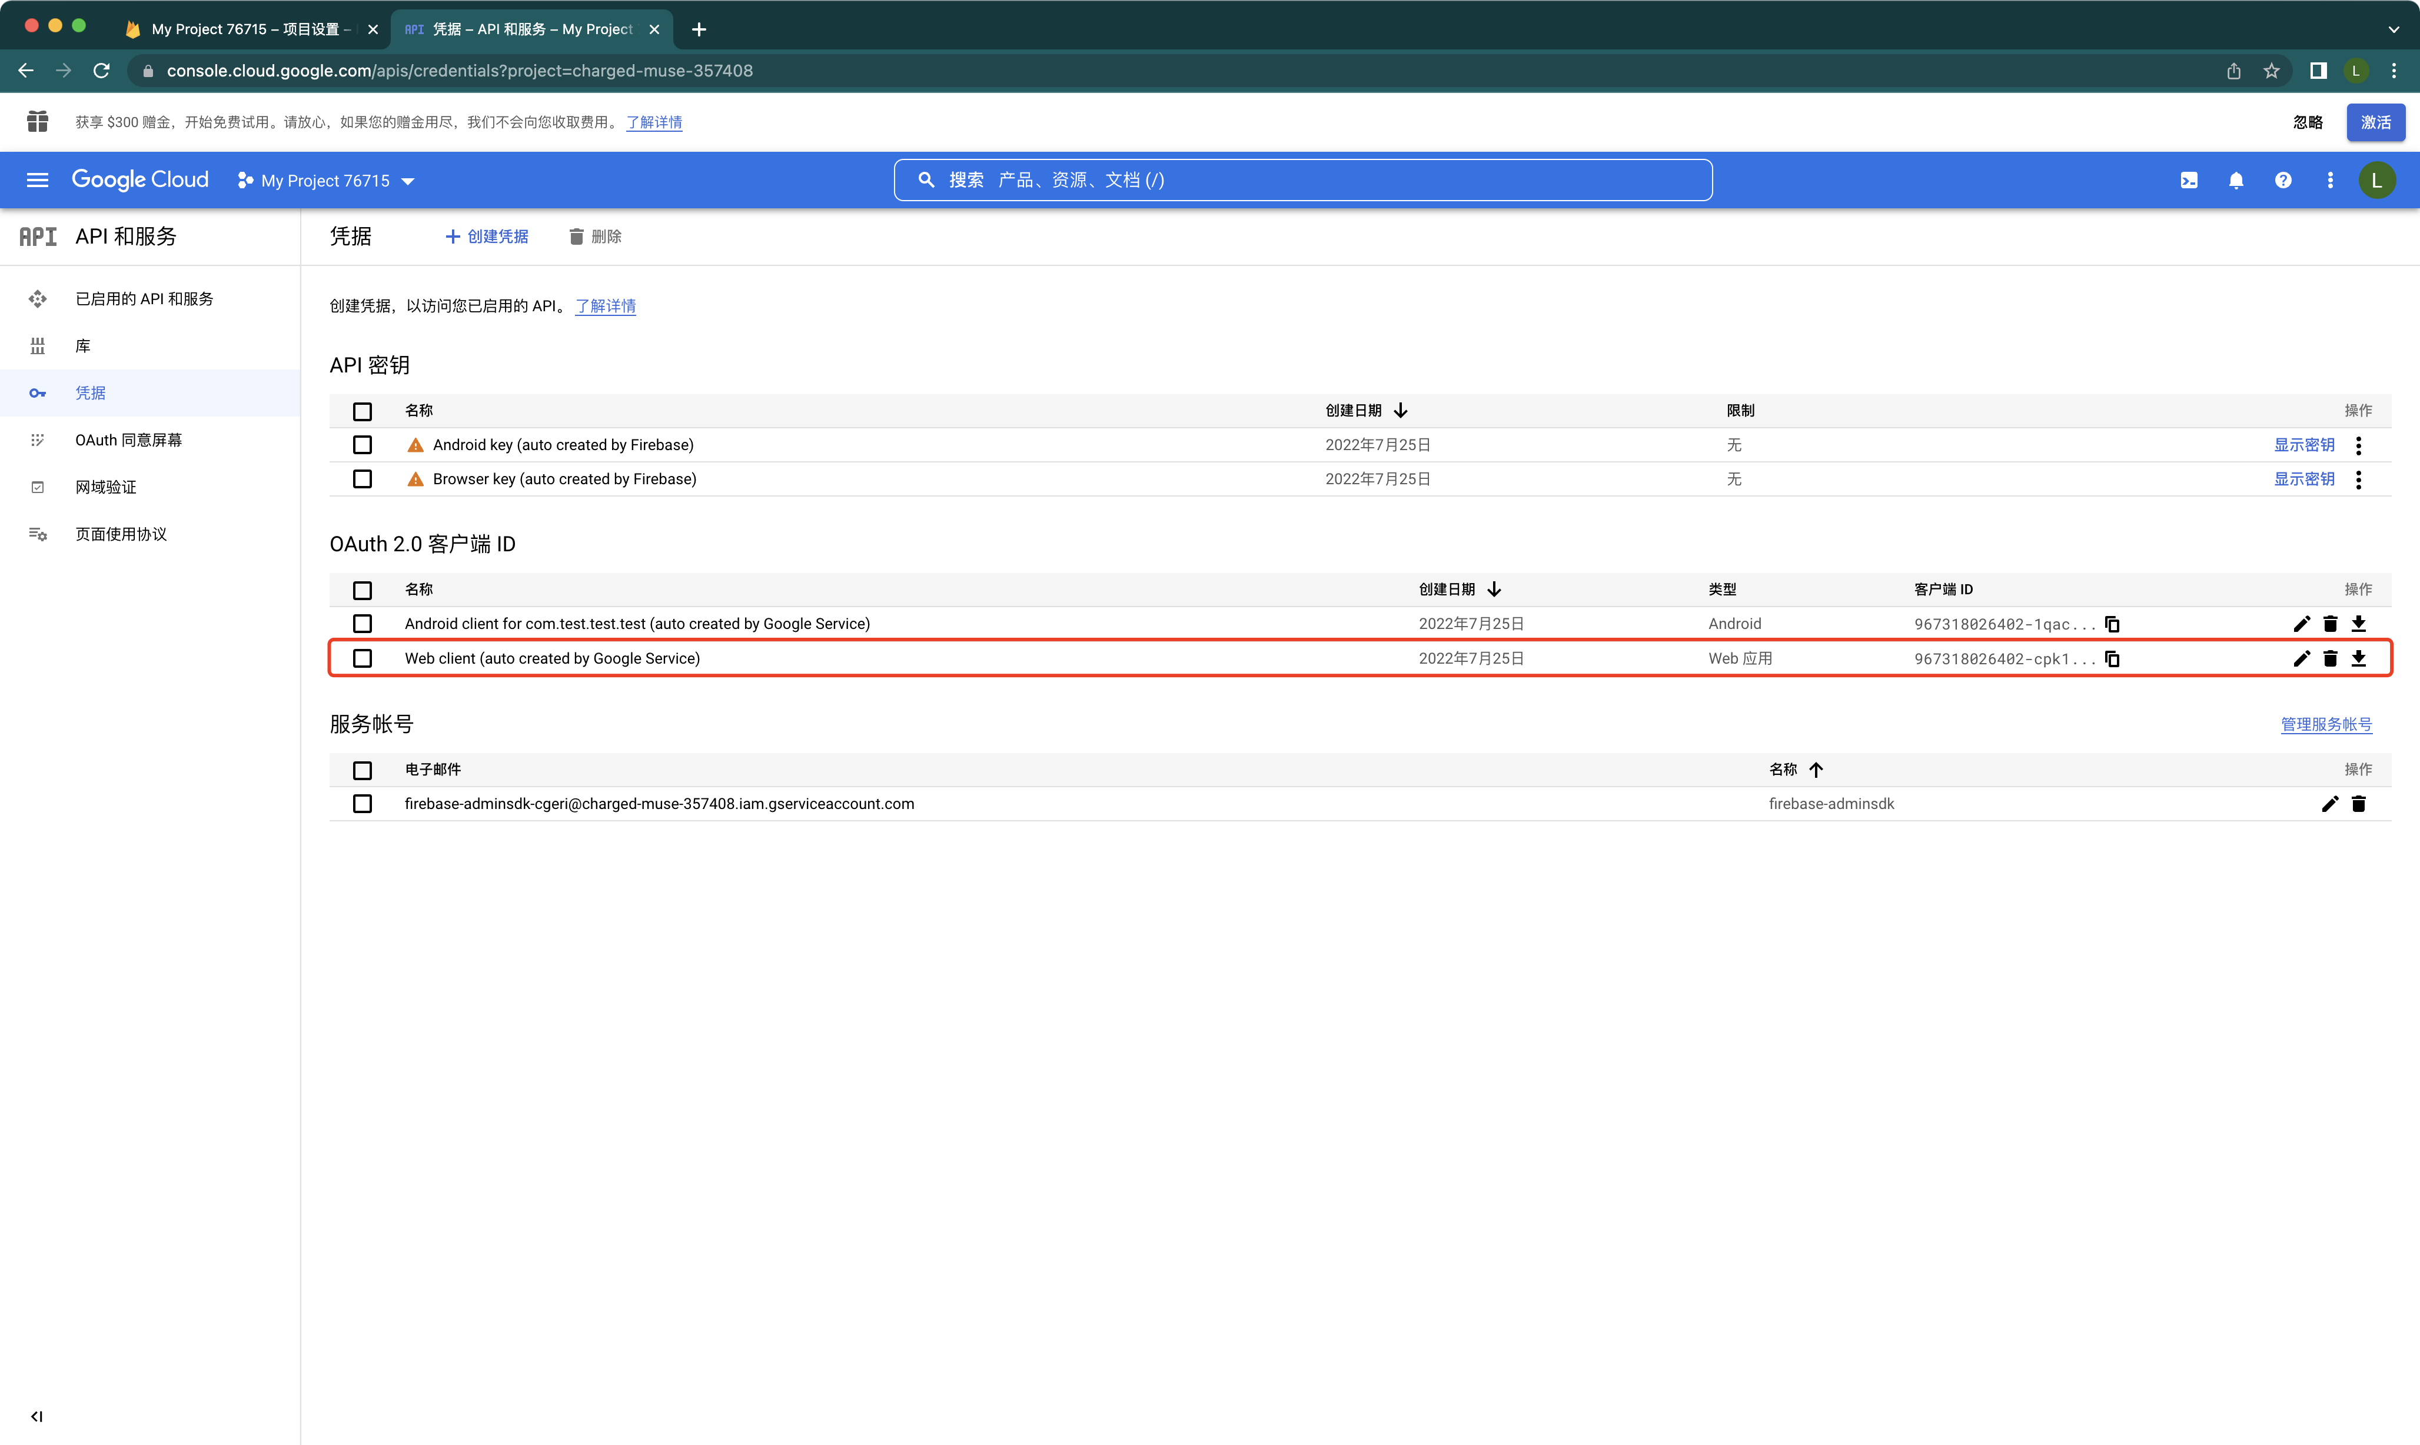Show key for Browser key

[x=2303, y=479]
